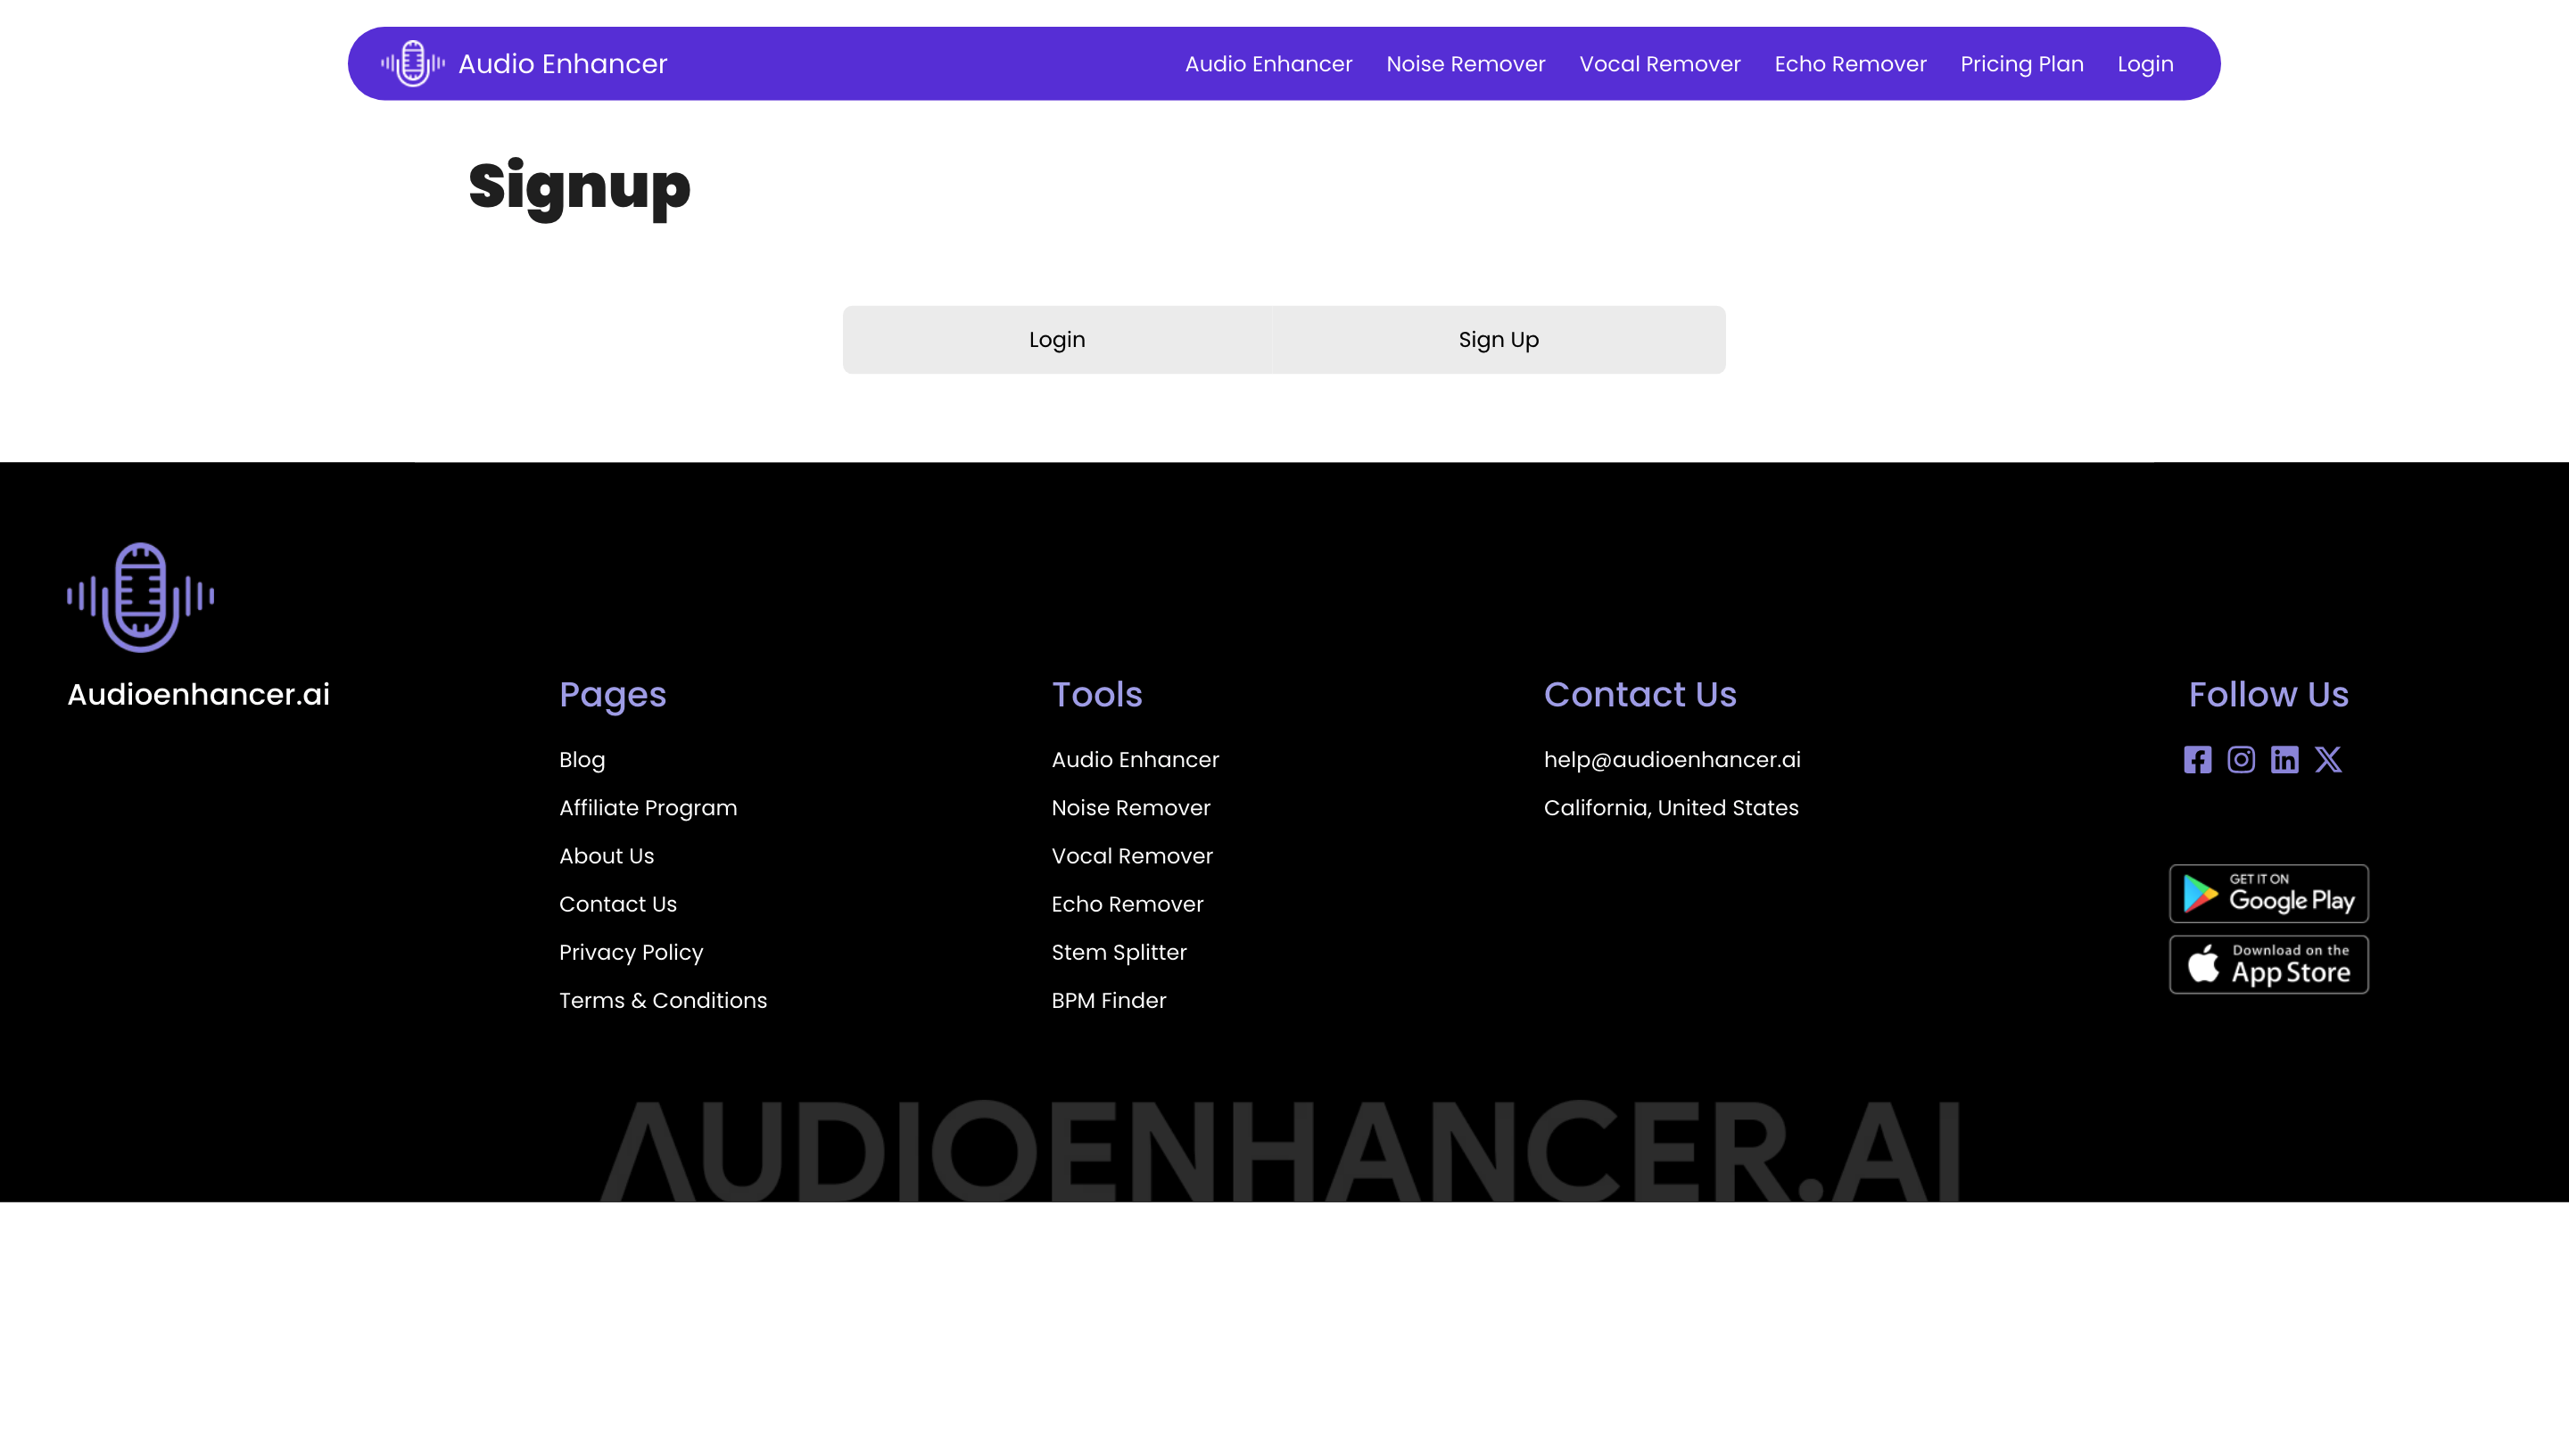Click the Audio Enhancer microphone logo in header
Screen dimensions: 2569x1445
[x=413, y=62]
